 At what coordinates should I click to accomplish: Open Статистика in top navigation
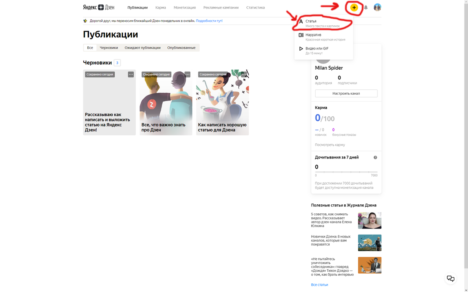pos(255,7)
